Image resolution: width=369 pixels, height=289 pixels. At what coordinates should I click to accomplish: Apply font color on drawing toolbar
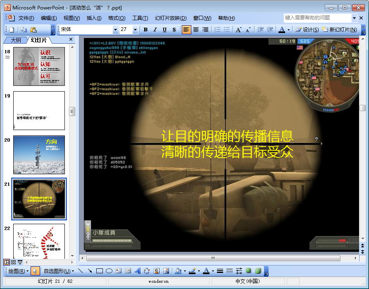(x=206, y=271)
